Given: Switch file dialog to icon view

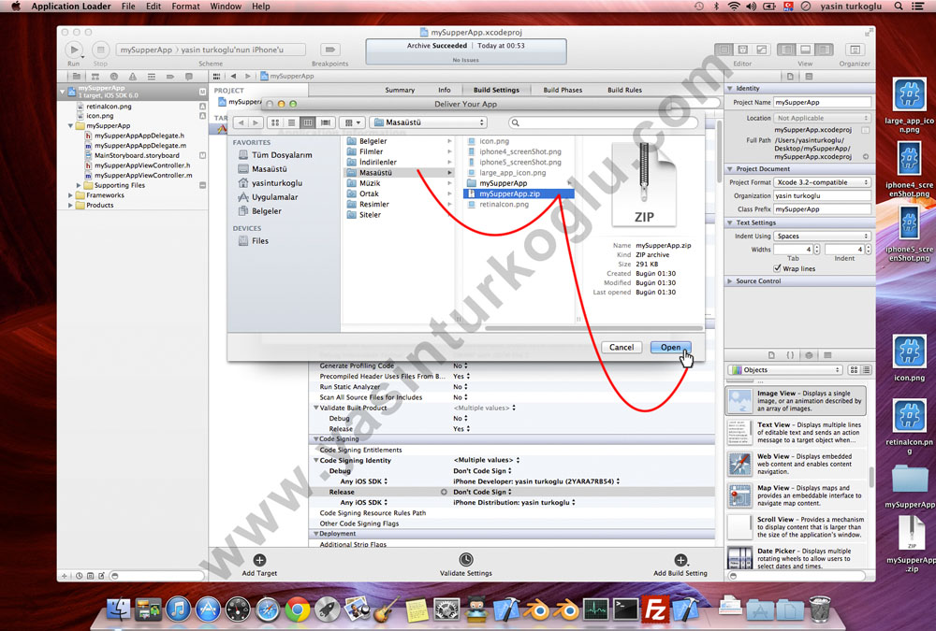Looking at the screenshot, I should 274,122.
